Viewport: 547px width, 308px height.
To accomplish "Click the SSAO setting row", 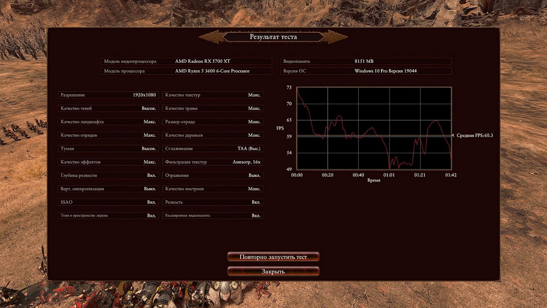I will (108, 202).
